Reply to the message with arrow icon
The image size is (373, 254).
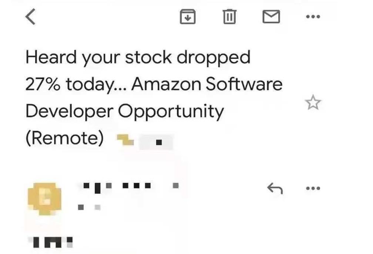(x=275, y=189)
